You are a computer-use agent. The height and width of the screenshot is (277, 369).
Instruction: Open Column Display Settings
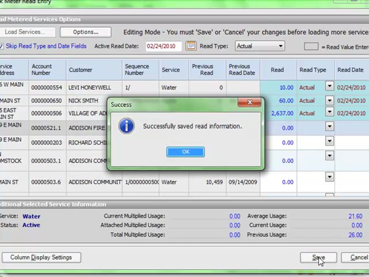point(41,257)
